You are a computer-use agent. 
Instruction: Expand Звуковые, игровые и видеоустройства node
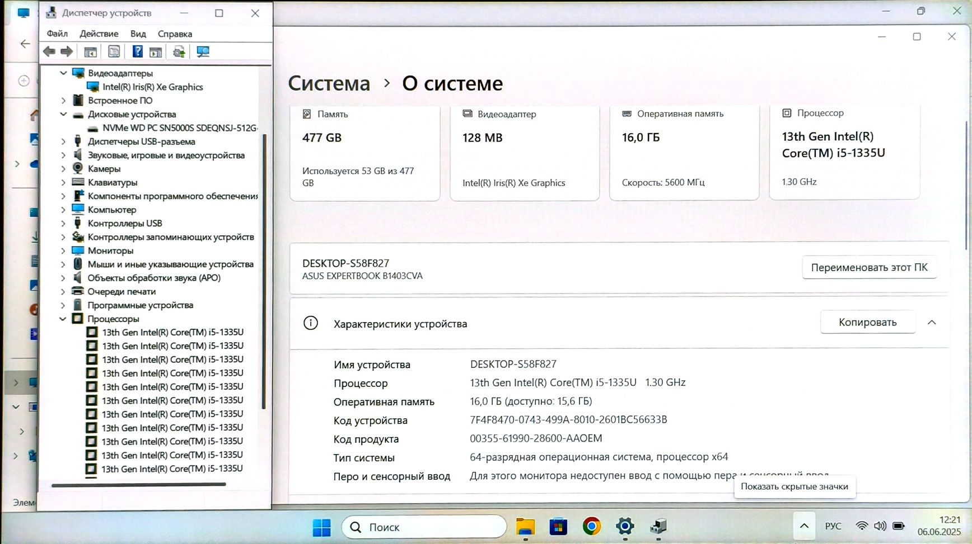point(63,155)
